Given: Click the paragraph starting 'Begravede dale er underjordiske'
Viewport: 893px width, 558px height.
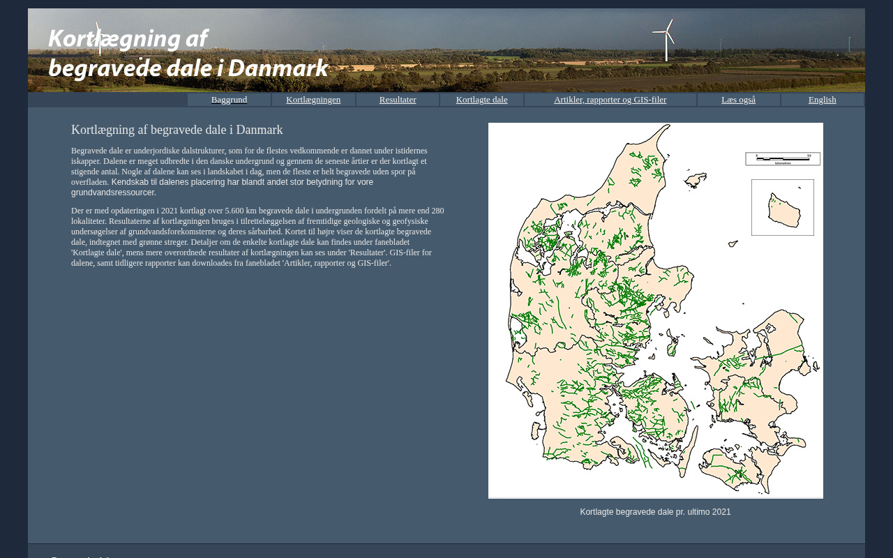Looking at the screenshot, I should coord(249,161).
